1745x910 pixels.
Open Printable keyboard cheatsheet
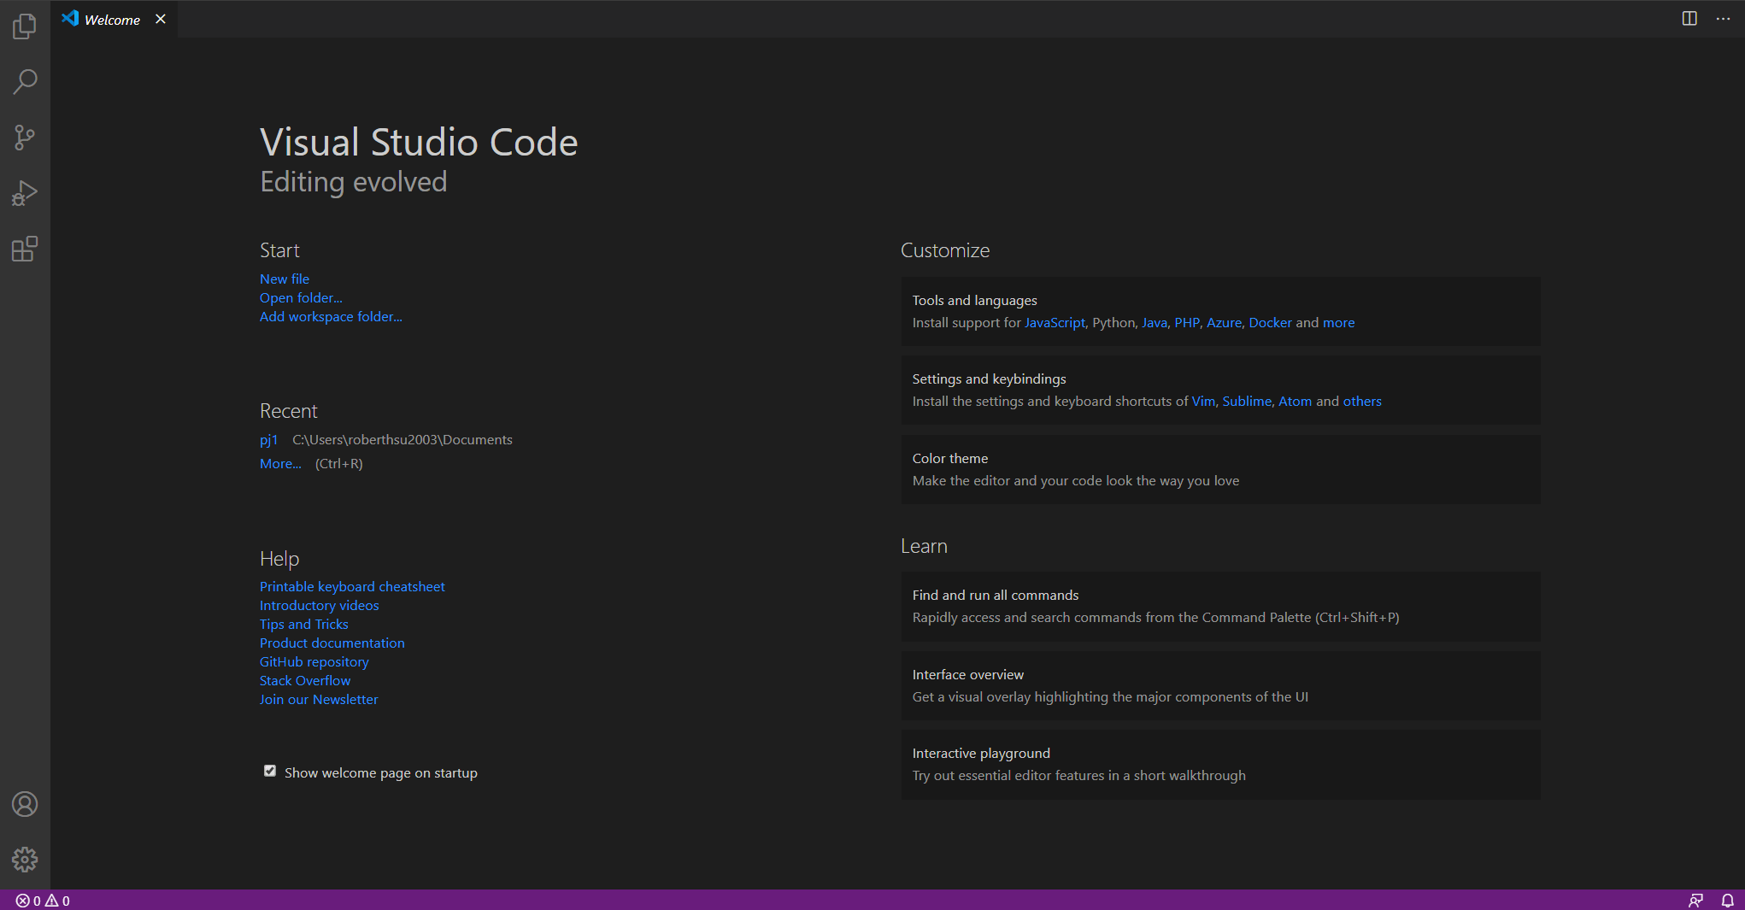[x=352, y=586]
